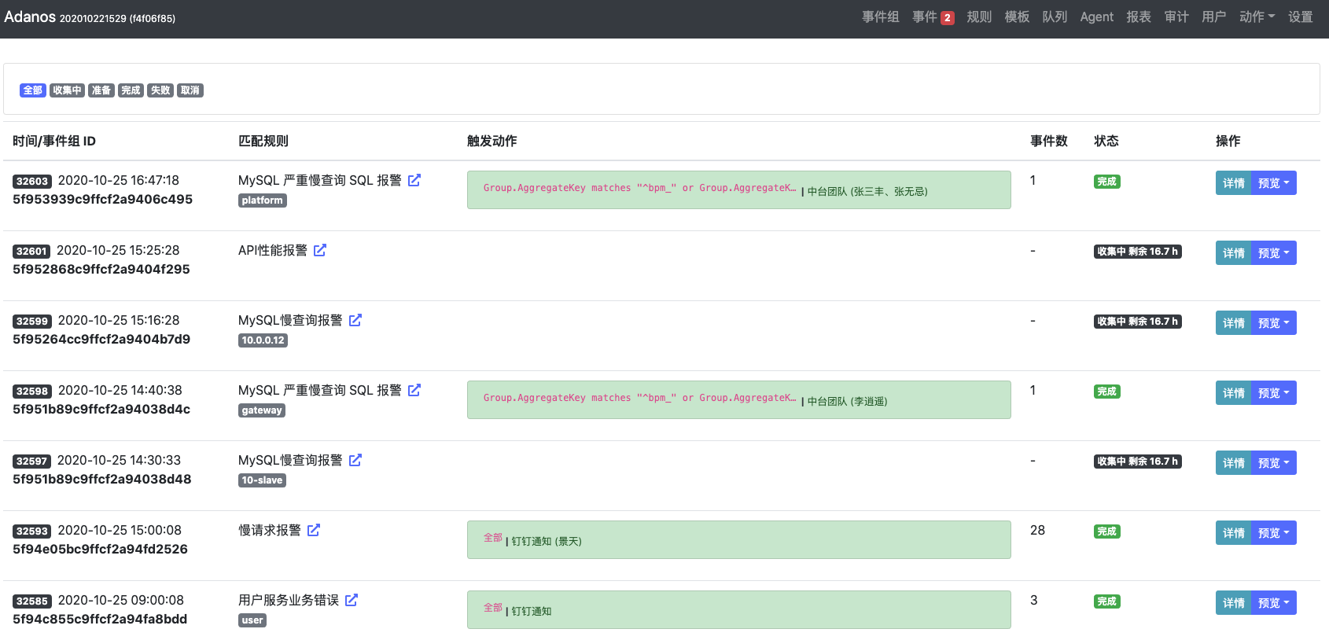Expand 预览 dropdown for row 32593
1329x640 pixels.
pos(1274,533)
